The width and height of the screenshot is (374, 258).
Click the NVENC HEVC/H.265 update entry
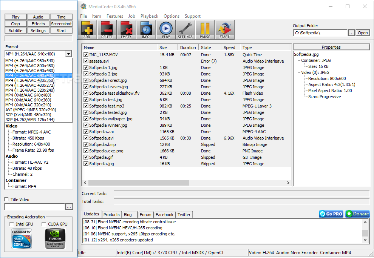(123, 228)
